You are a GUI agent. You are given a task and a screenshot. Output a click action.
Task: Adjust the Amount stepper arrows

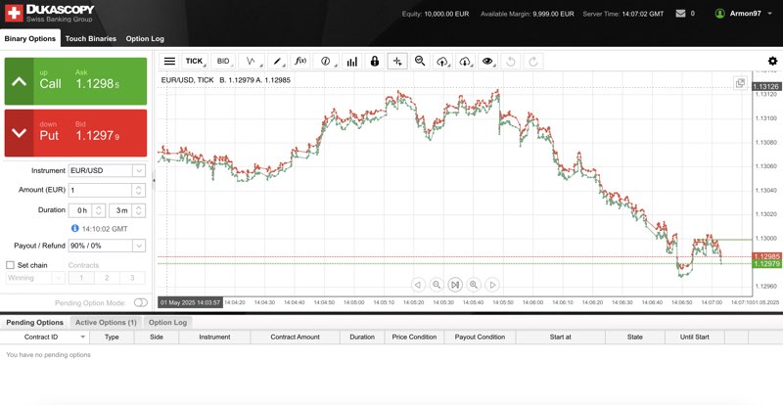point(139,190)
